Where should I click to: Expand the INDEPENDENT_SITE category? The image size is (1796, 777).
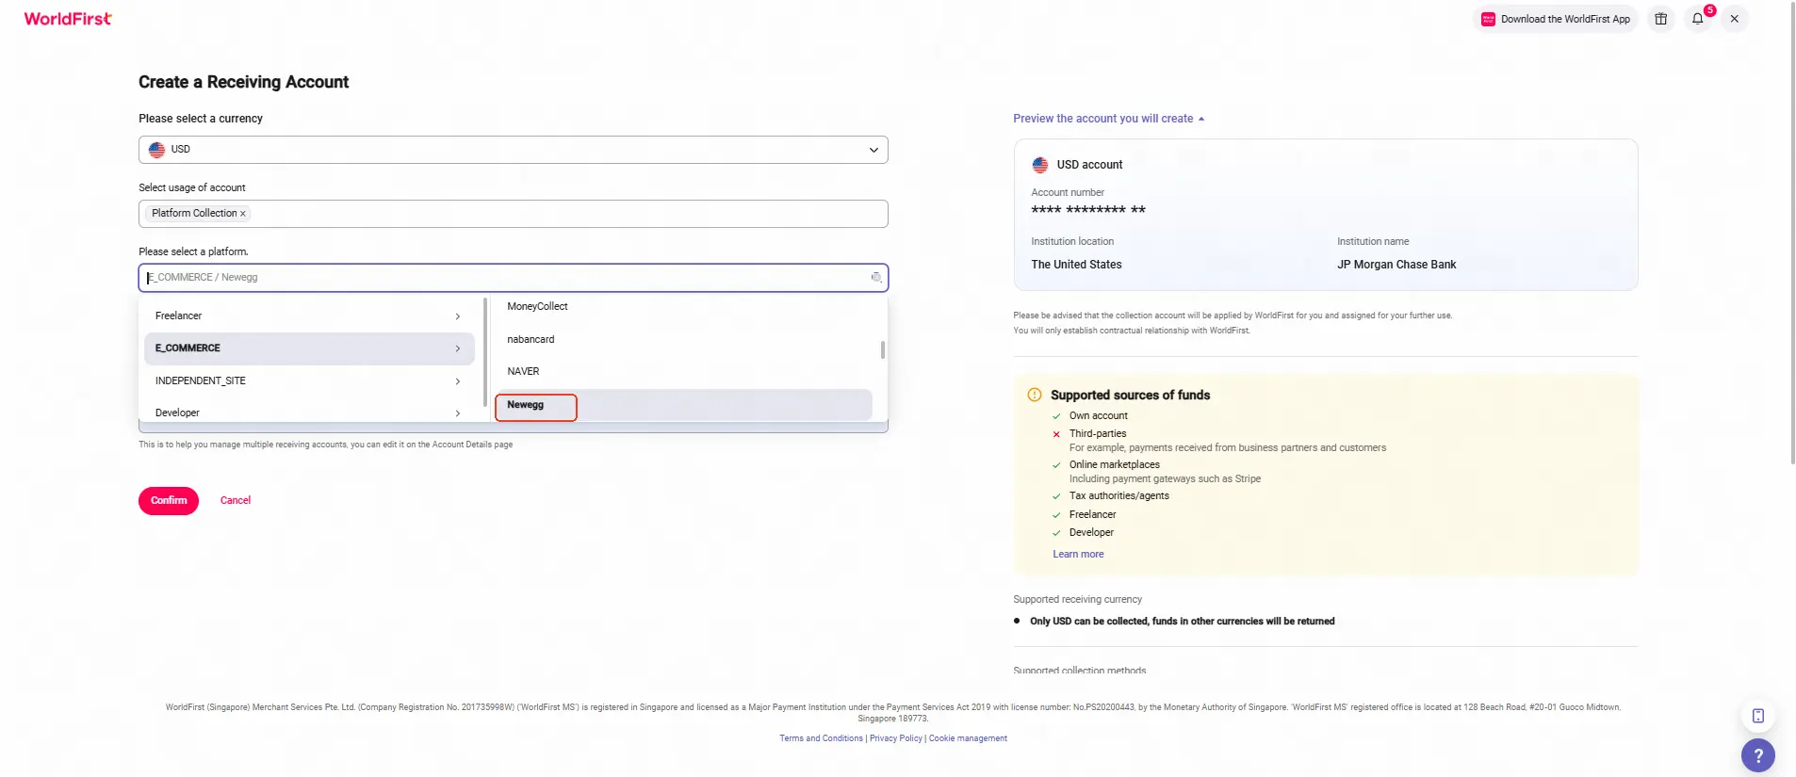[309, 381]
